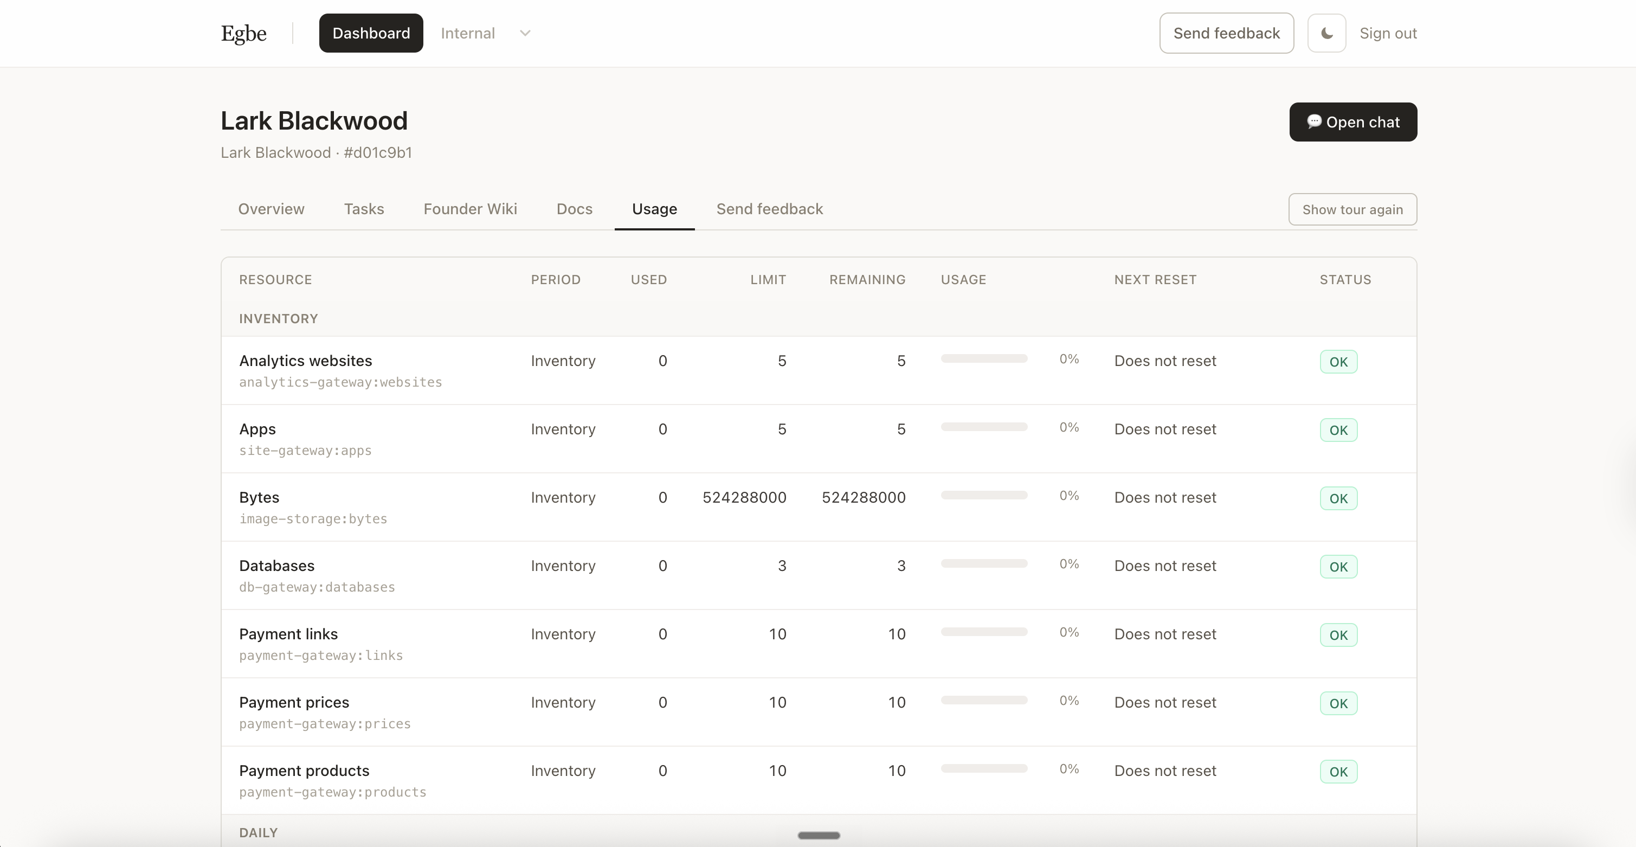Click Databases limit value 3
The image size is (1636, 847).
pyautogui.click(x=782, y=566)
